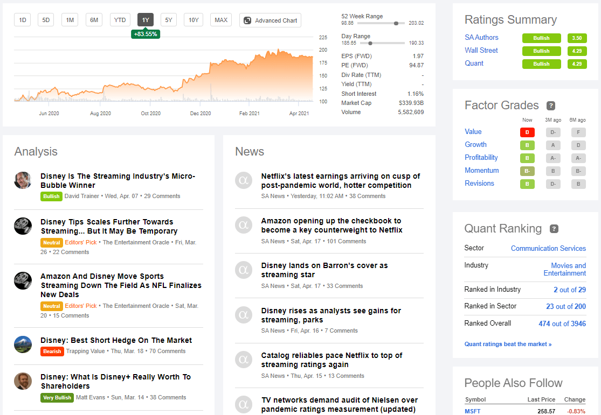
Task: Click the 52 Week Range slider marker
Action: coord(396,23)
